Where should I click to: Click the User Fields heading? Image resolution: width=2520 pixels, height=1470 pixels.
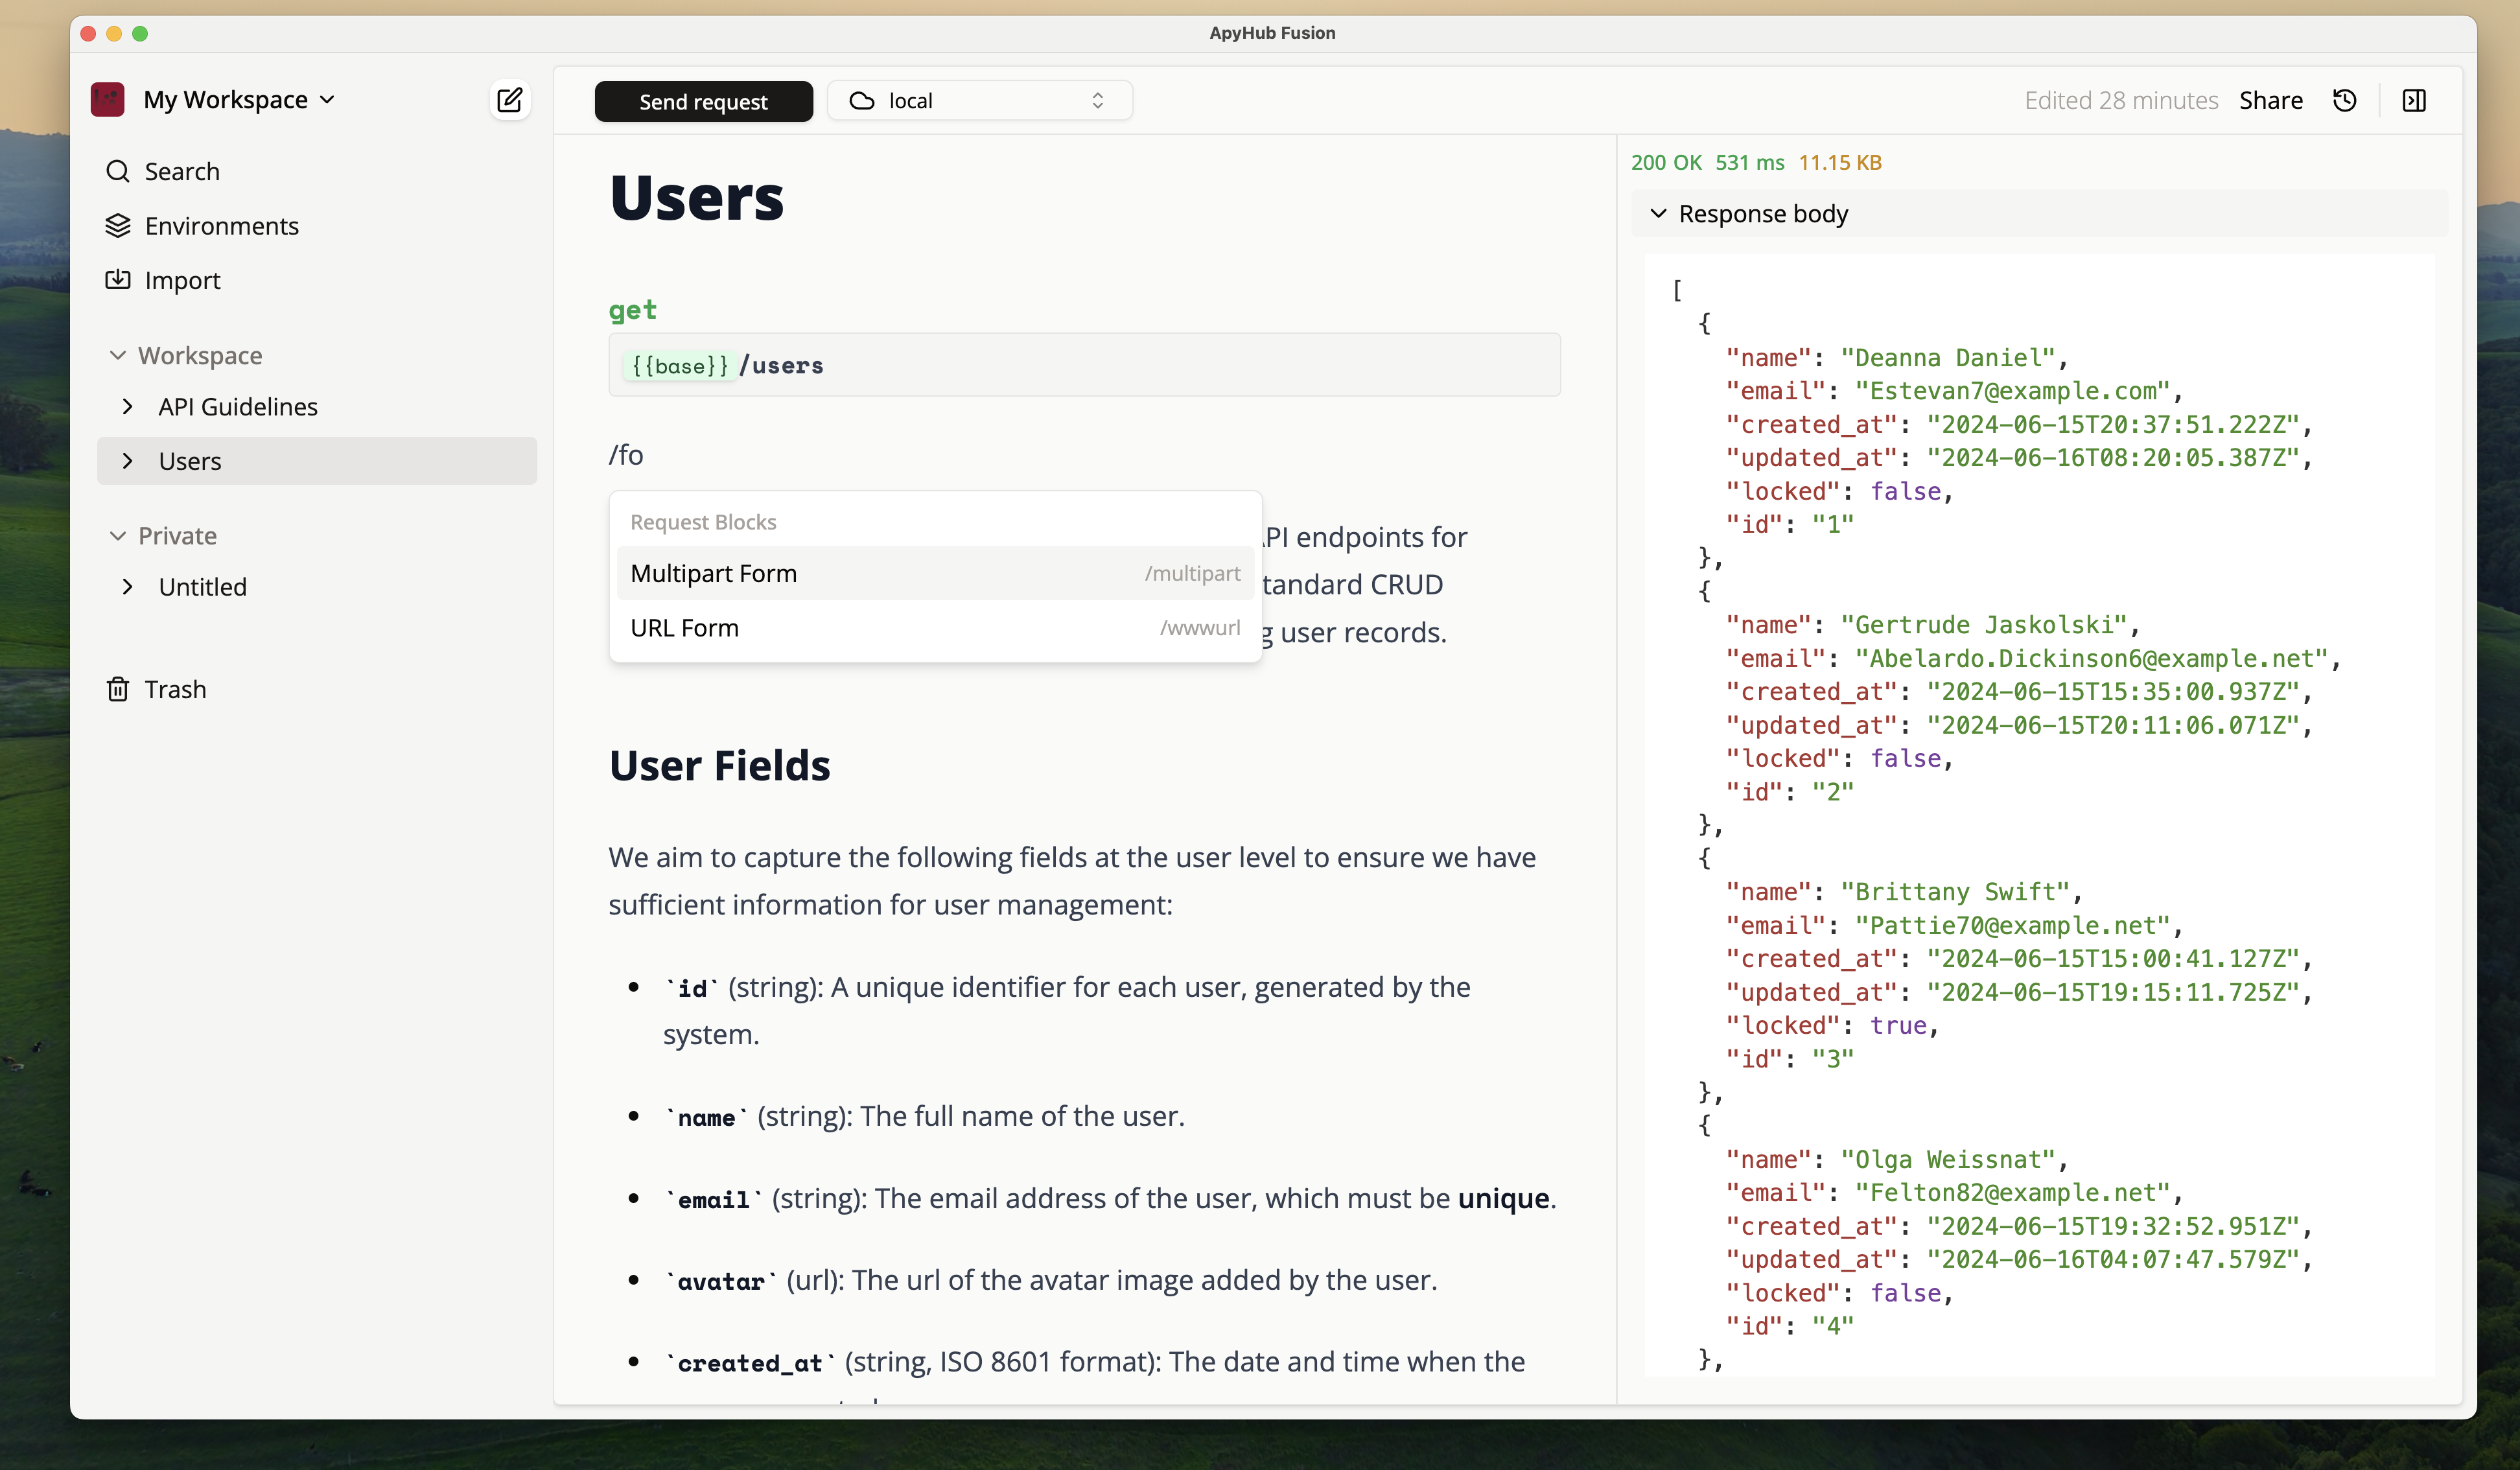point(720,765)
